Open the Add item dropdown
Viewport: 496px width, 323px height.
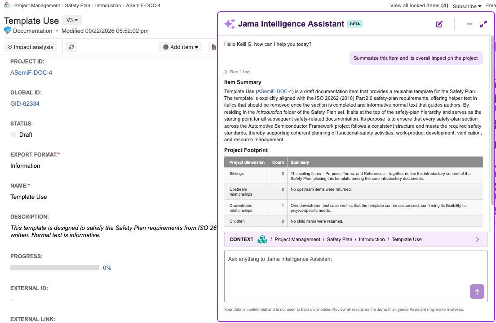point(181,47)
